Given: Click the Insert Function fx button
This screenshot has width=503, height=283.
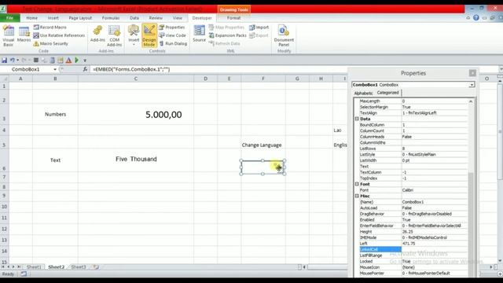Looking at the screenshot, I should tap(85, 69).
